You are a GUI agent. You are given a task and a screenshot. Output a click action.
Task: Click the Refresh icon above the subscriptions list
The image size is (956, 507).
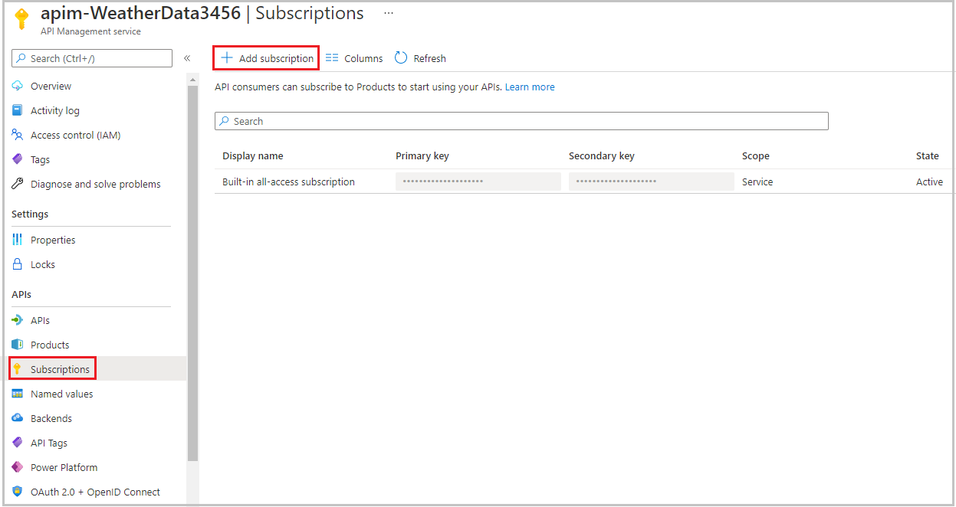401,57
